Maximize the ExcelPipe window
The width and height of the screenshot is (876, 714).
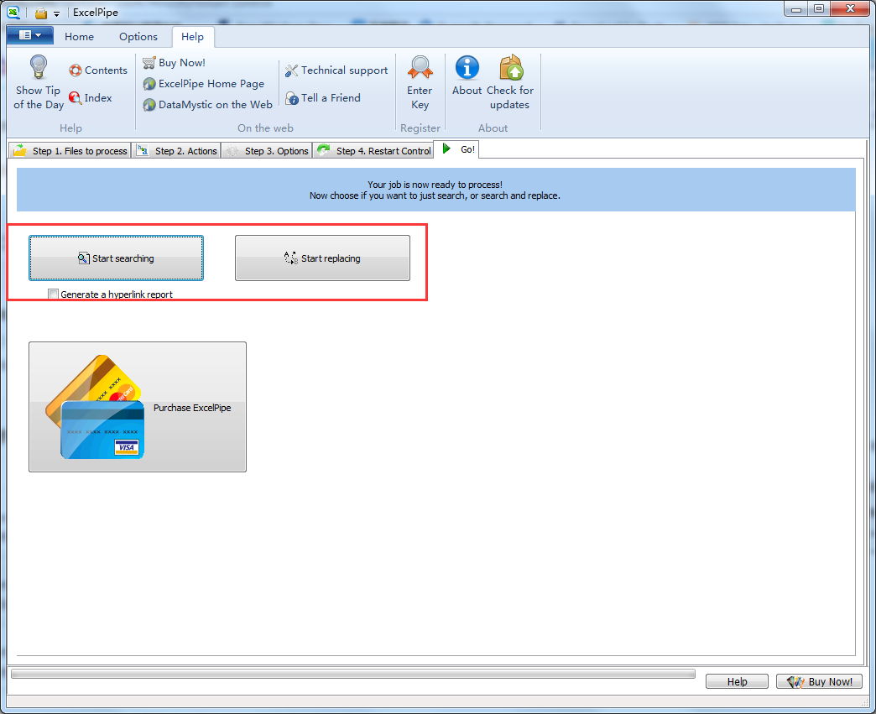(x=819, y=9)
